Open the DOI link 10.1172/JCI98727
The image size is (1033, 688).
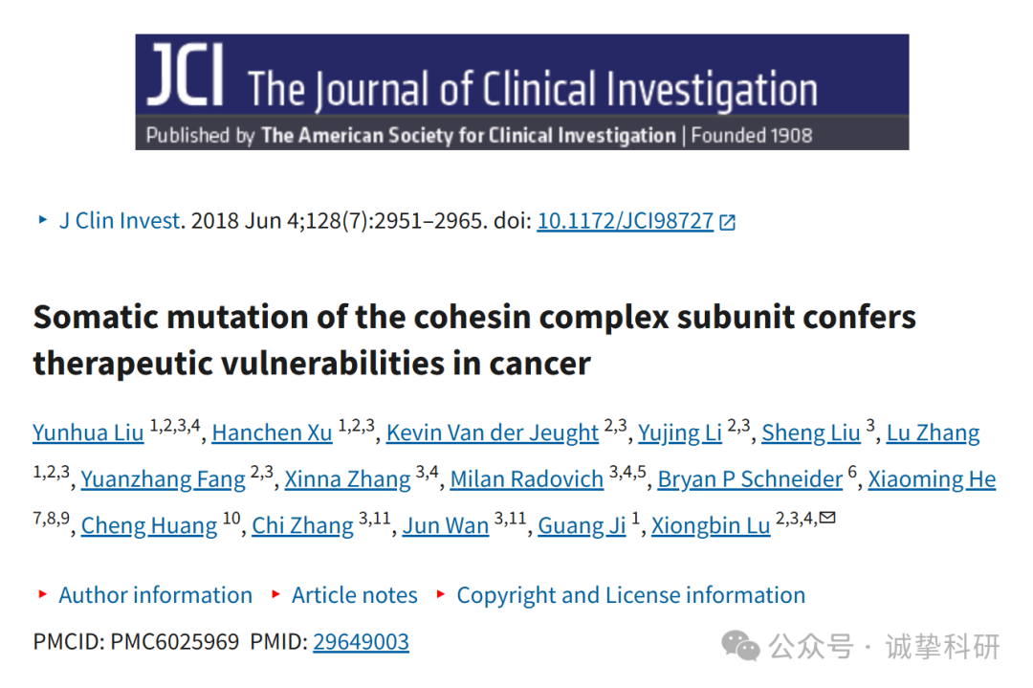(626, 221)
